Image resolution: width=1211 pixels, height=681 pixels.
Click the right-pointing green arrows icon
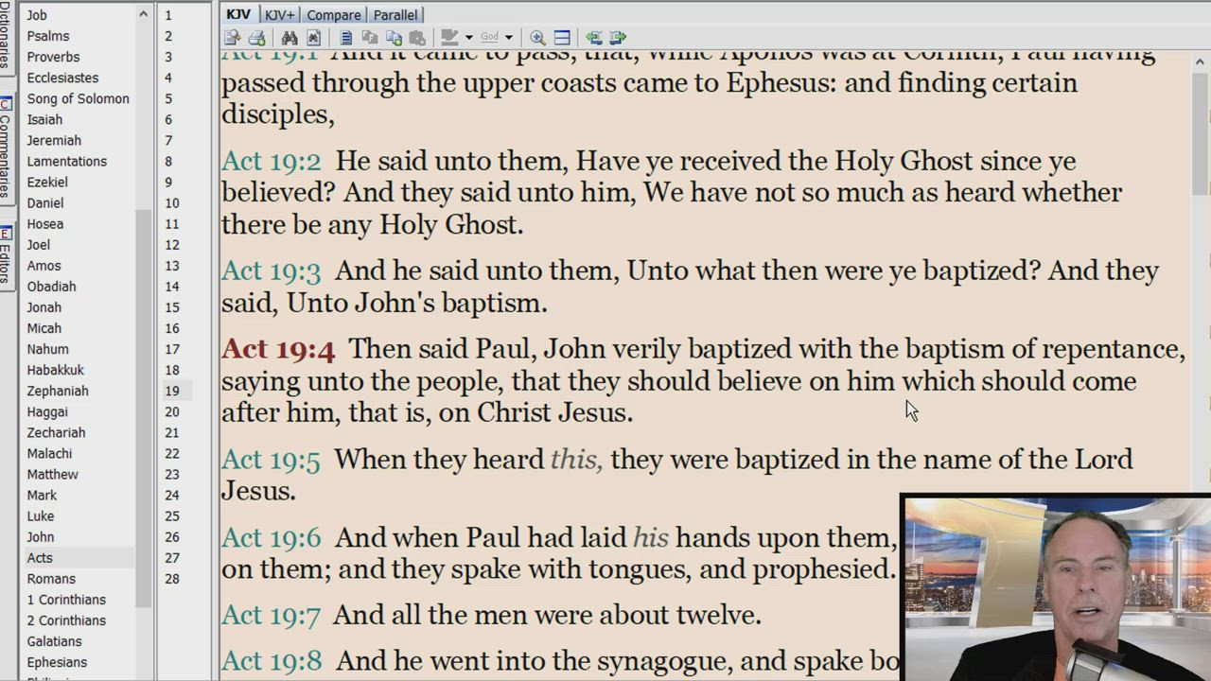click(618, 38)
